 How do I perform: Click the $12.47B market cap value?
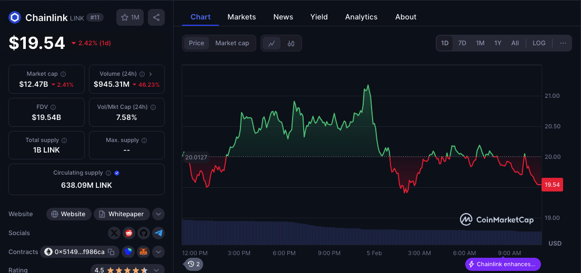[x=34, y=85]
